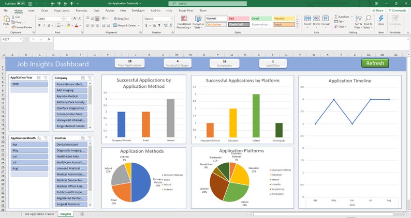Click inside the formula bar
The height and width of the screenshot is (218, 411).
click(231, 43)
